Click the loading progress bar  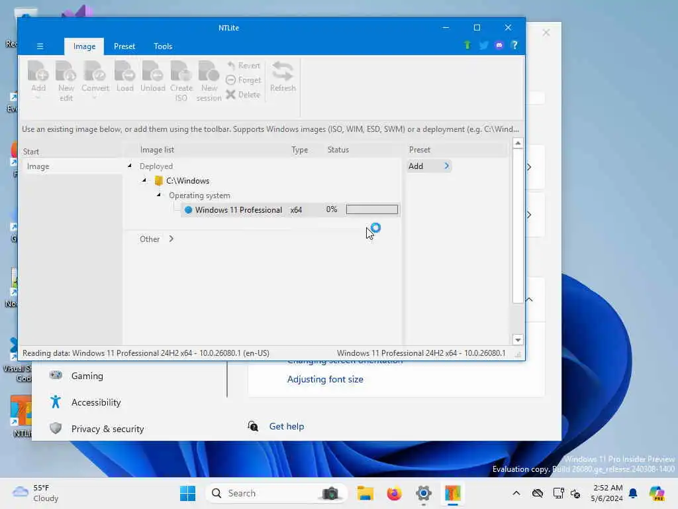pyautogui.click(x=372, y=209)
